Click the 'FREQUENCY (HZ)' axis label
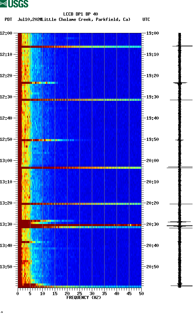The height and width of the screenshot is (316, 195). (83, 298)
